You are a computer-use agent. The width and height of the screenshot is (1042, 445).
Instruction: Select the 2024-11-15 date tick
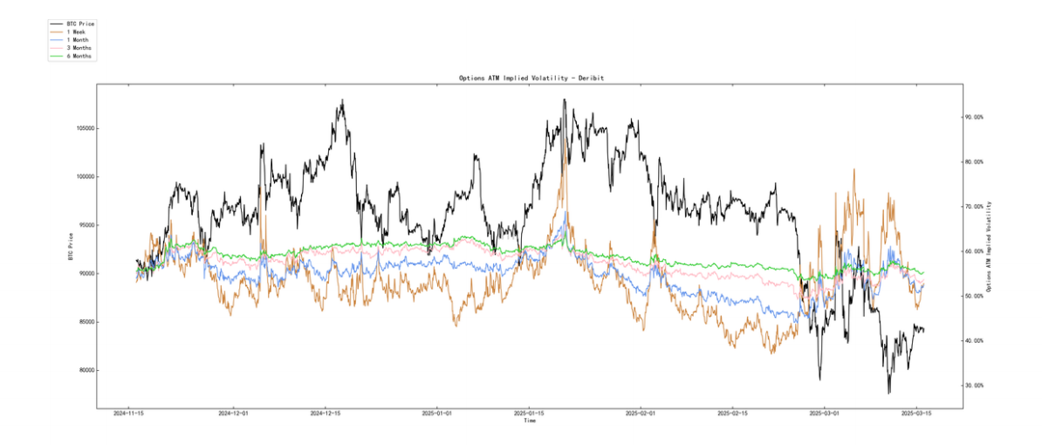point(130,414)
